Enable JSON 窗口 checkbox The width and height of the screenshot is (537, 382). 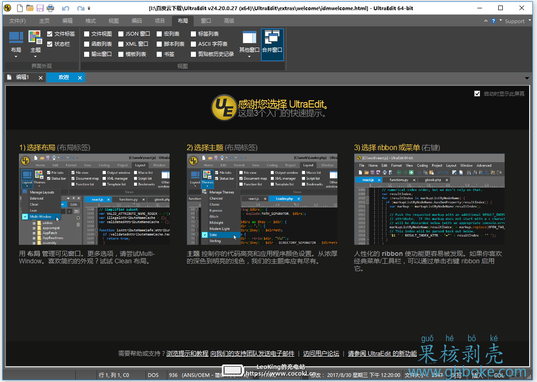click(x=121, y=34)
